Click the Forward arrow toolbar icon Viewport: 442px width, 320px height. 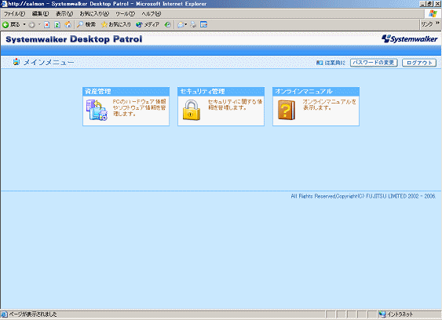coord(31,25)
